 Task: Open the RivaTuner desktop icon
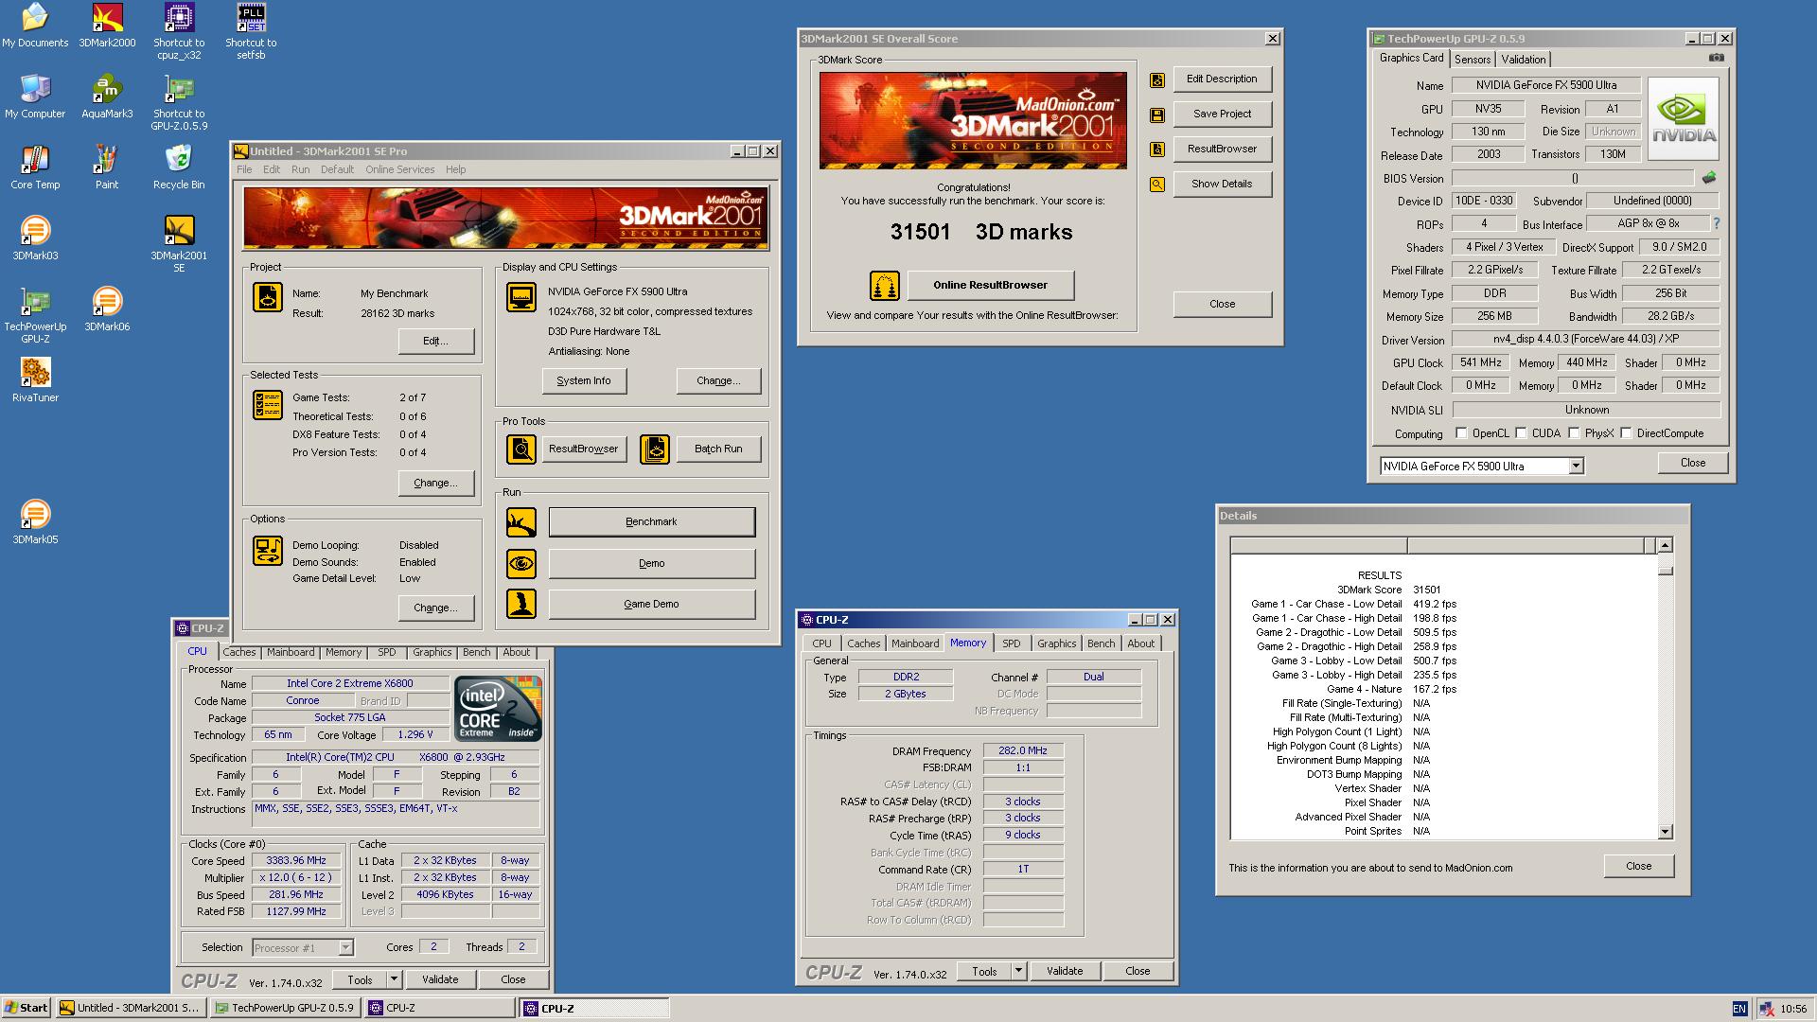coord(35,380)
